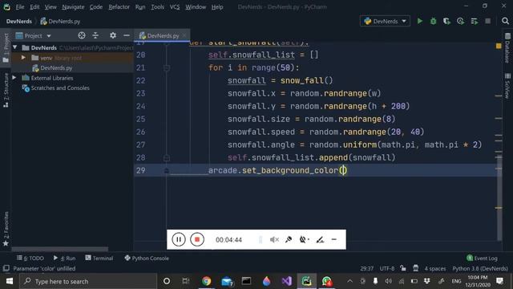The height and width of the screenshot is (289, 513).
Task: Open the Tools menu
Action: pos(157,7)
